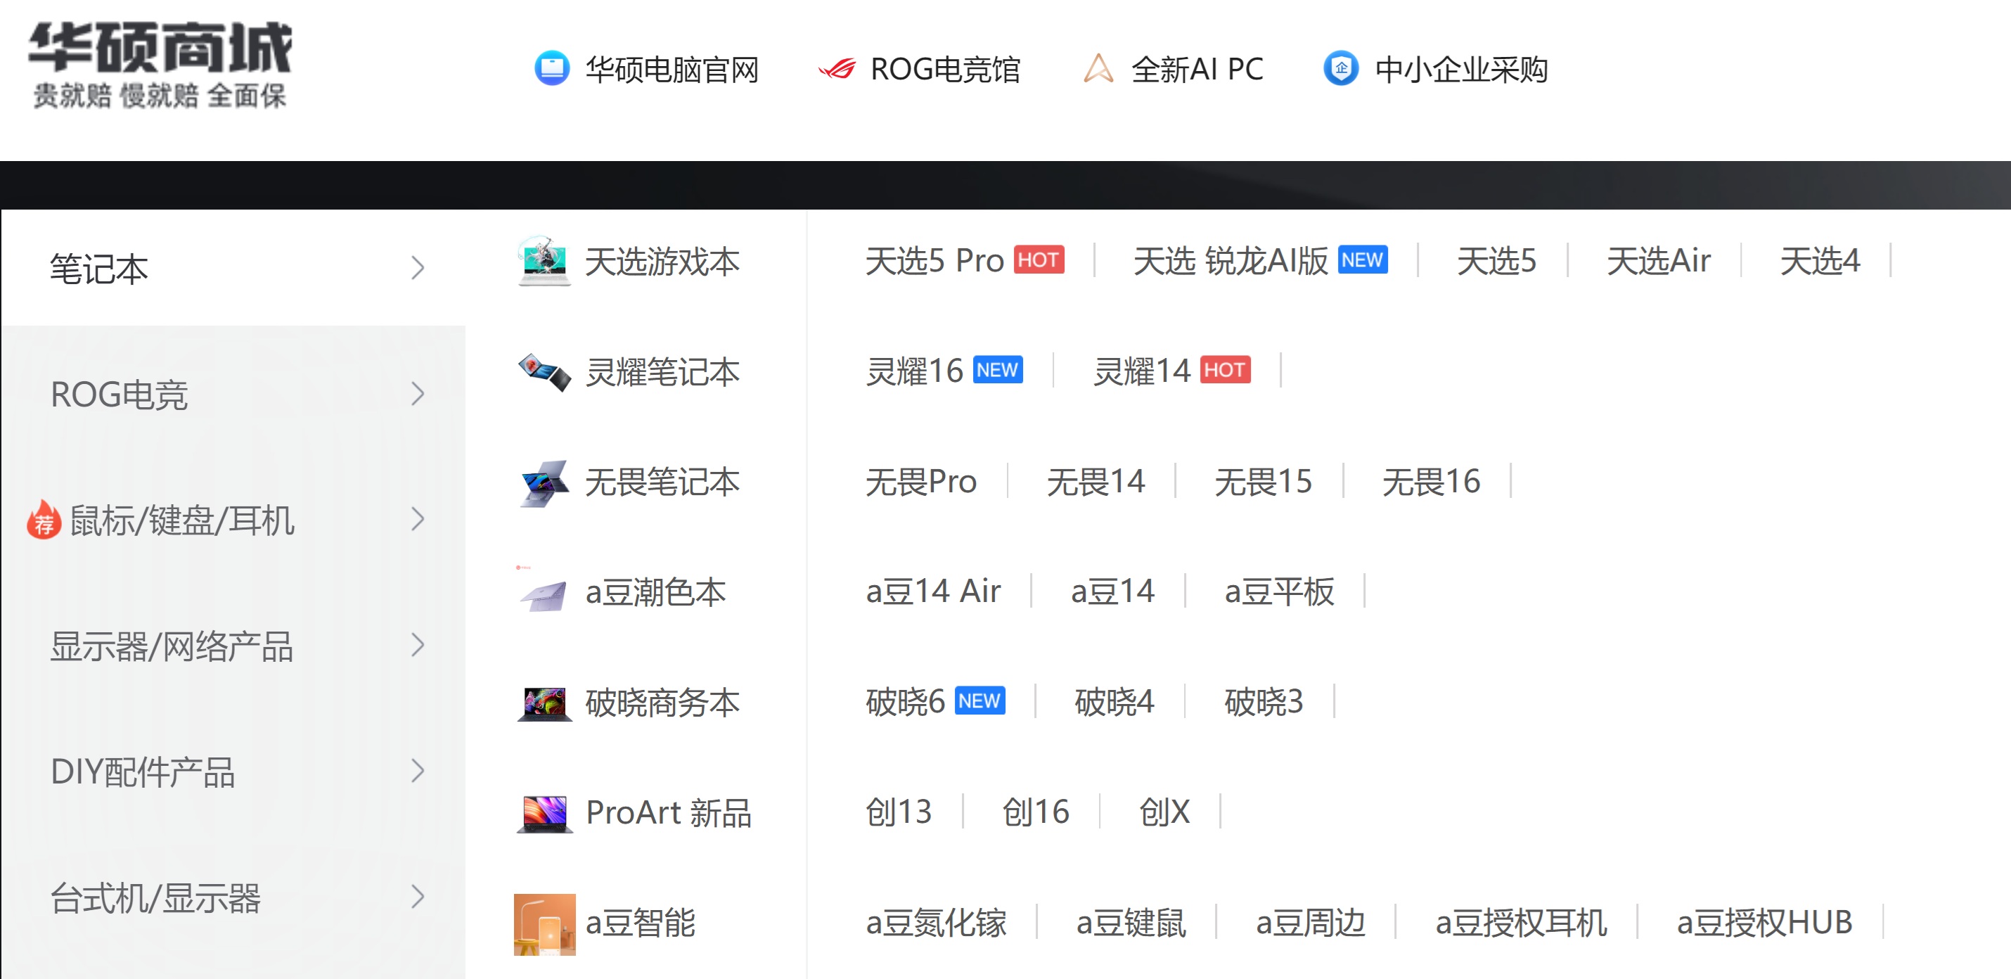
Task: Click the a豆氮化镓 product link
Action: (936, 923)
